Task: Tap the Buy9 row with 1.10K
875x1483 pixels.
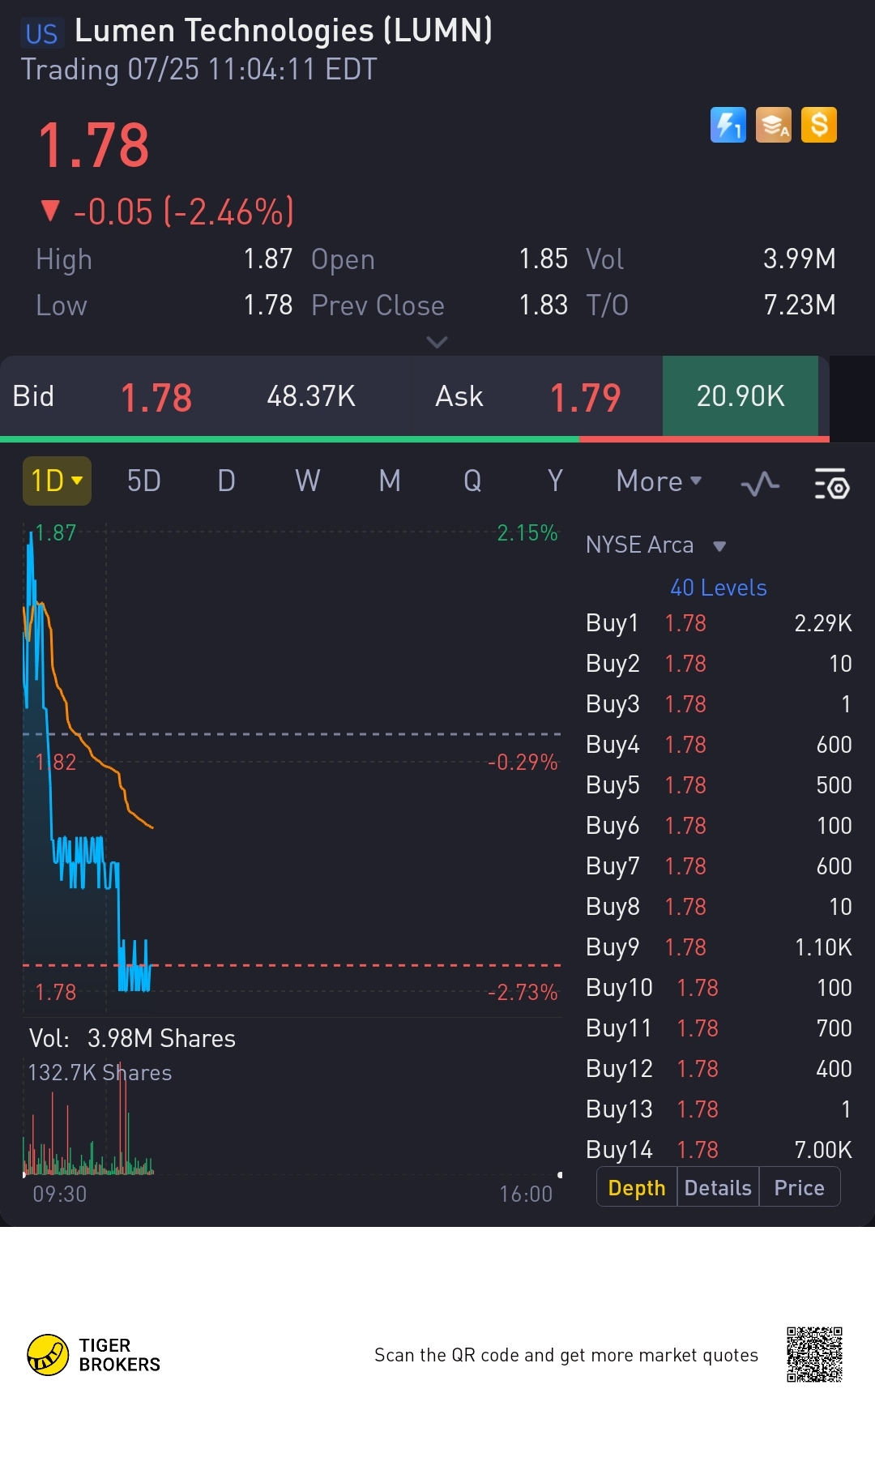Action: pyautogui.click(x=719, y=947)
